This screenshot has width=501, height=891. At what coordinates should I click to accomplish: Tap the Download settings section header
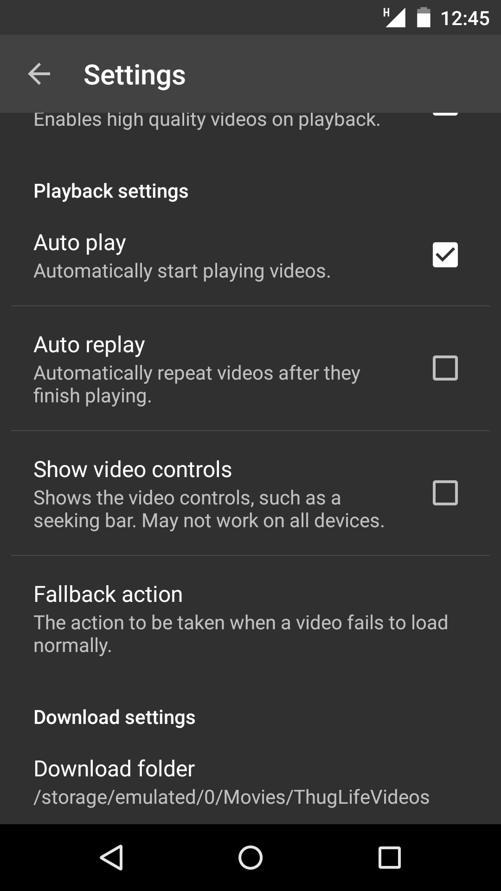pos(115,717)
